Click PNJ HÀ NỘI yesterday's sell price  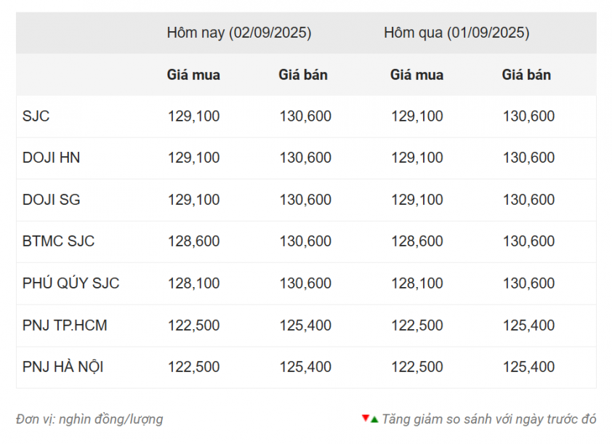point(528,367)
